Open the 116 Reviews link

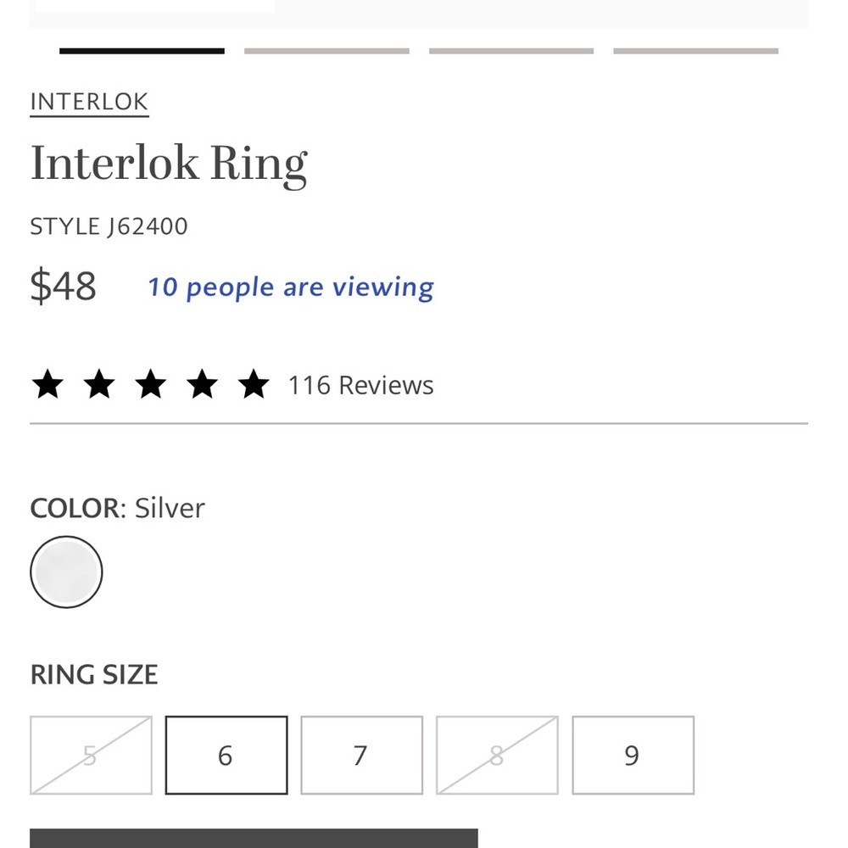pos(360,385)
